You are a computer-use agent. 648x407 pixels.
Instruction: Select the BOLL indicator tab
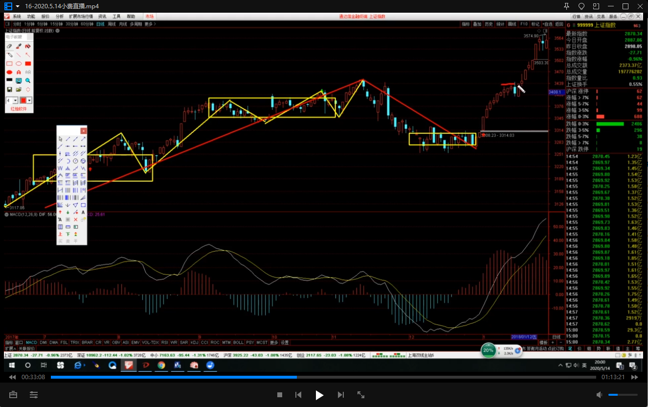pyautogui.click(x=238, y=343)
